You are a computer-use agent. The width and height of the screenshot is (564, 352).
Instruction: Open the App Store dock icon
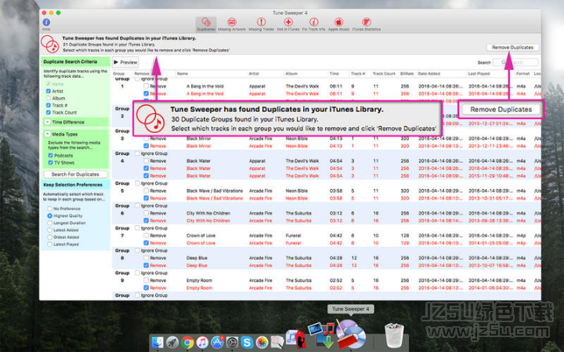click(217, 343)
